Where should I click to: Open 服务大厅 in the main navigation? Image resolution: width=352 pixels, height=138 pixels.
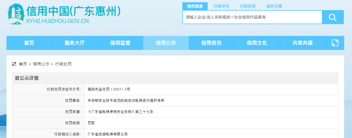75,43
